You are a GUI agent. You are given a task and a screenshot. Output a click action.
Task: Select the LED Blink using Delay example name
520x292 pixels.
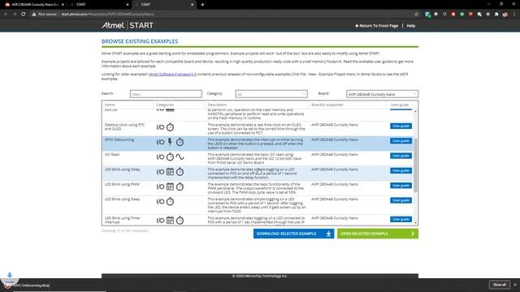coord(123,170)
